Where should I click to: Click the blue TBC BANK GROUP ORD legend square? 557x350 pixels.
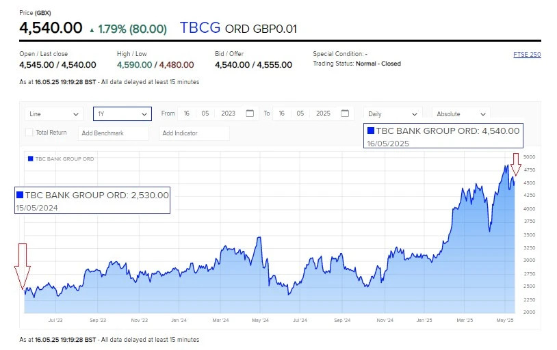(31, 159)
